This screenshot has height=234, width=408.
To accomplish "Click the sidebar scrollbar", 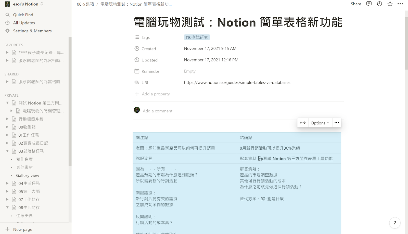I will (x=70, y=101).
